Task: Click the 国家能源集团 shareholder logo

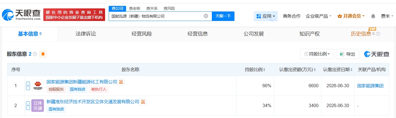Action: point(37,86)
